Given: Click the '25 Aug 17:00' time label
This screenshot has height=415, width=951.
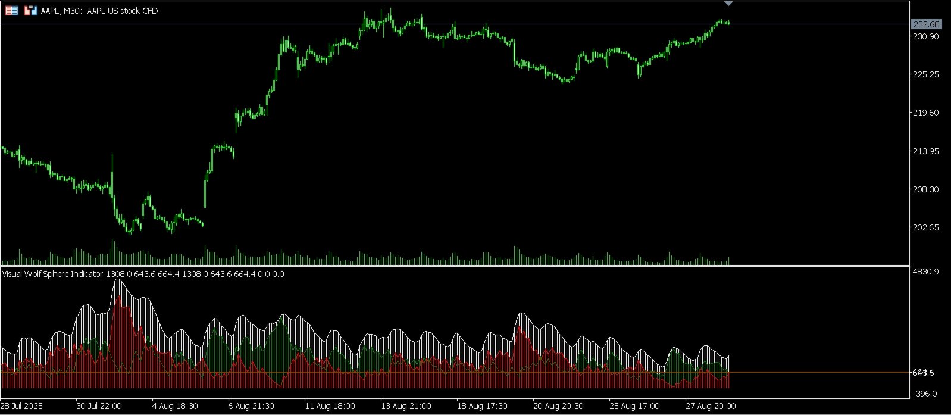Looking at the screenshot, I should [634, 406].
